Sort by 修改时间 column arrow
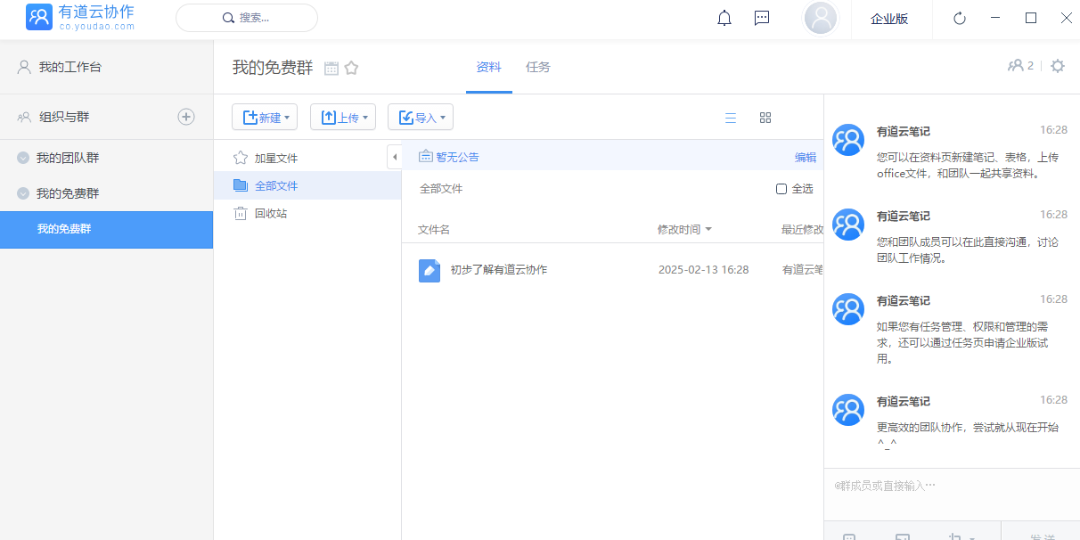1080x540 pixels. click(708, 230)
